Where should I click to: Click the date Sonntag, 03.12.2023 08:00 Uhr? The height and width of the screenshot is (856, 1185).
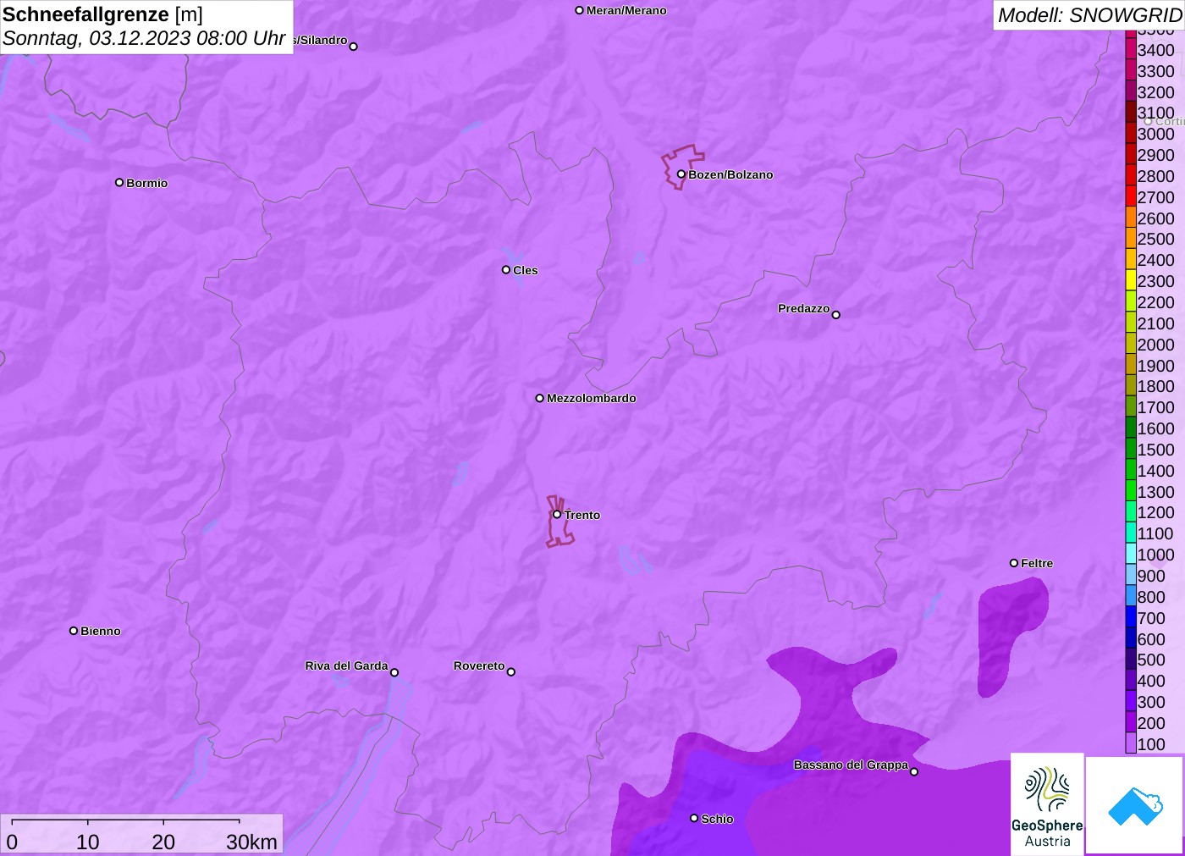click(144, 38)
